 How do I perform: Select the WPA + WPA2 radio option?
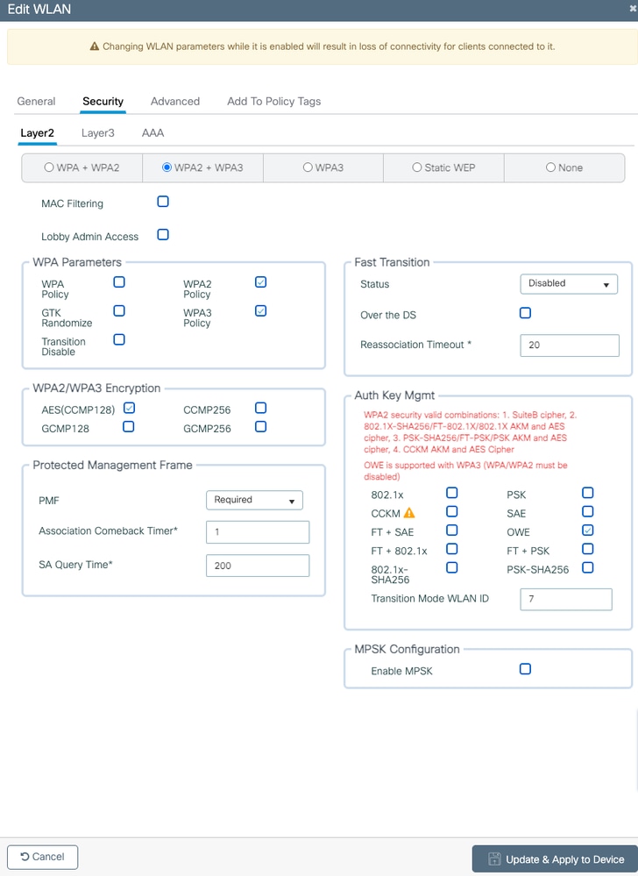pyautogui.click(x=49, y=167)
